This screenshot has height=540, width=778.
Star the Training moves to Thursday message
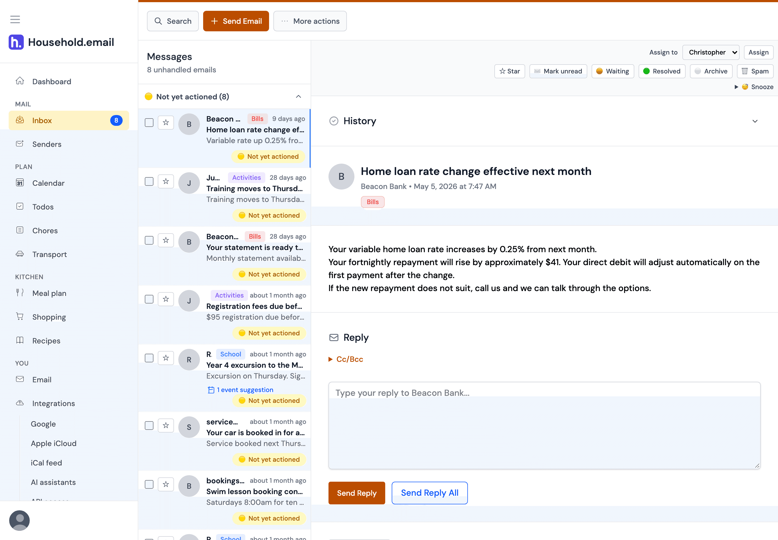pyautogui.click(x=166, y=181)
